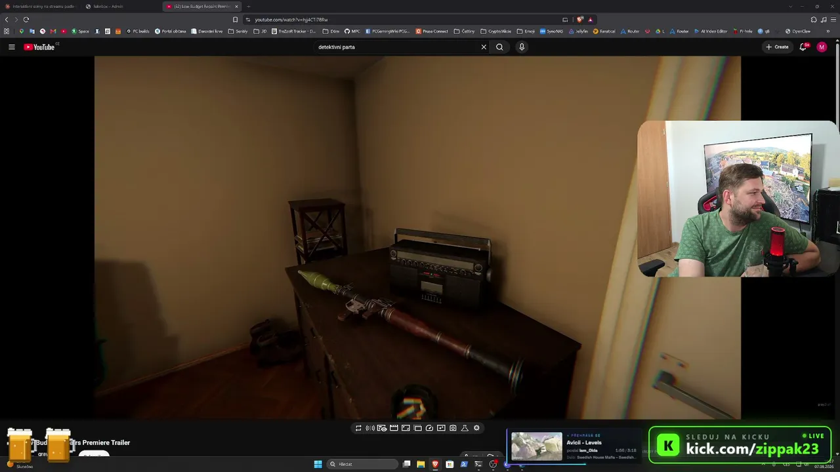Open the YouTube account avatar menu
Image resolution: width=840 pixels, height=472 pixels.
click(x=822, y=47)
